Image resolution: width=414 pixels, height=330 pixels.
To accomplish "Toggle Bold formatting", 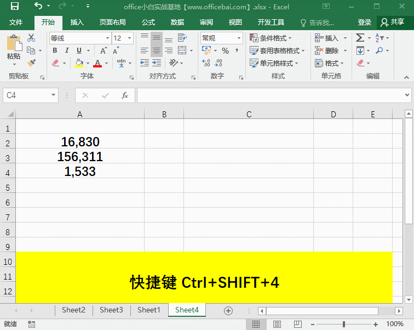I will pyautogui.click(x=55, y=50).
